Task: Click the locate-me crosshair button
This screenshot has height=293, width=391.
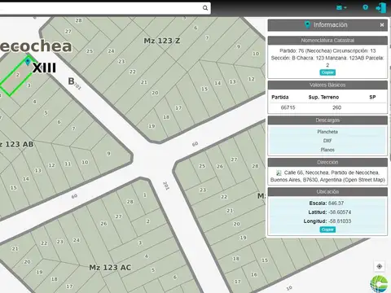Action: [x=380, y=266]
